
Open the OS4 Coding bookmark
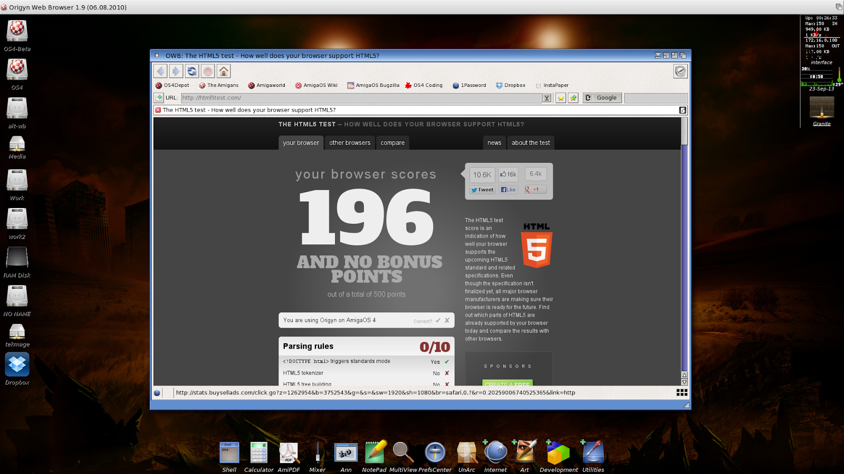point(424,85)
